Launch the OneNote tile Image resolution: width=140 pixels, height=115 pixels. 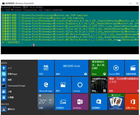(x=80, y=102)
